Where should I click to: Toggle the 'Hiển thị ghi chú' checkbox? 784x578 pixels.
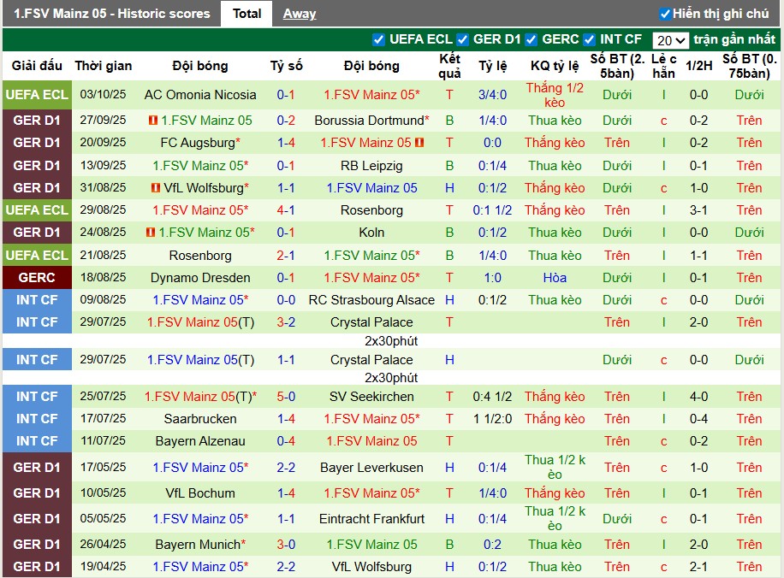click(665, 14)
